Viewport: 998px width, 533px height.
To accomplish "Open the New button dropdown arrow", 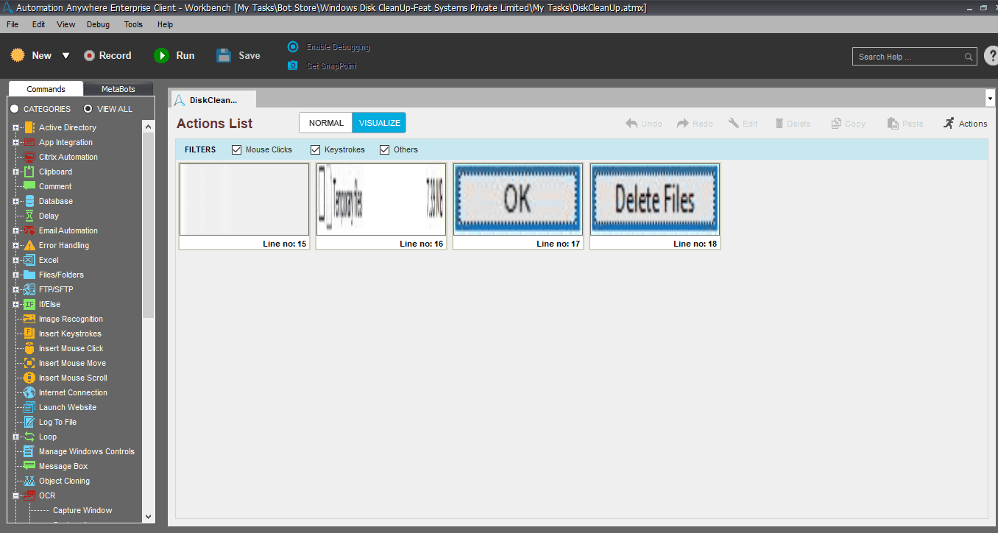I will [66, 56].
